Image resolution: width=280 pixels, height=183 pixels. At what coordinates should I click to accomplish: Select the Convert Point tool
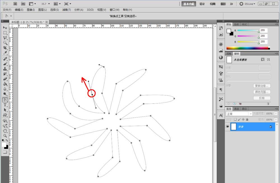5,100
